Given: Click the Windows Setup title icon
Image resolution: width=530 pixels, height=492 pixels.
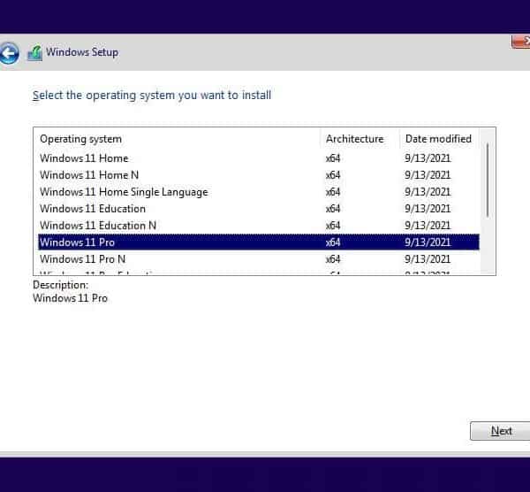Looking at the screenshot, I should [x=34, y=53].
